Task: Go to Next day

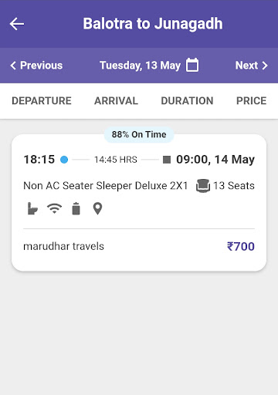Action: coord(252,66)
